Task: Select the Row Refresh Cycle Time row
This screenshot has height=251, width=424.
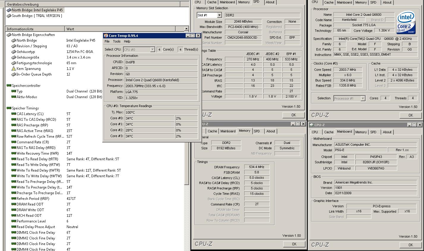Action: click(95, 137)
